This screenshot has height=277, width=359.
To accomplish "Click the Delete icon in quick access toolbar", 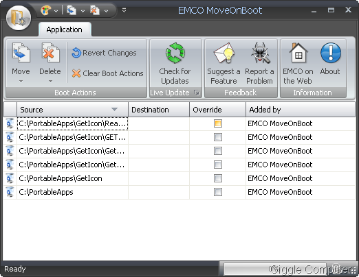I will click(95, 10).
